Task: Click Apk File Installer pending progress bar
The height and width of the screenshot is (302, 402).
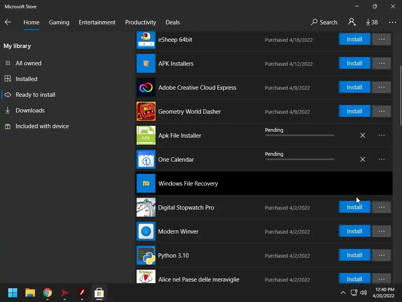Action: click(300, 135)
